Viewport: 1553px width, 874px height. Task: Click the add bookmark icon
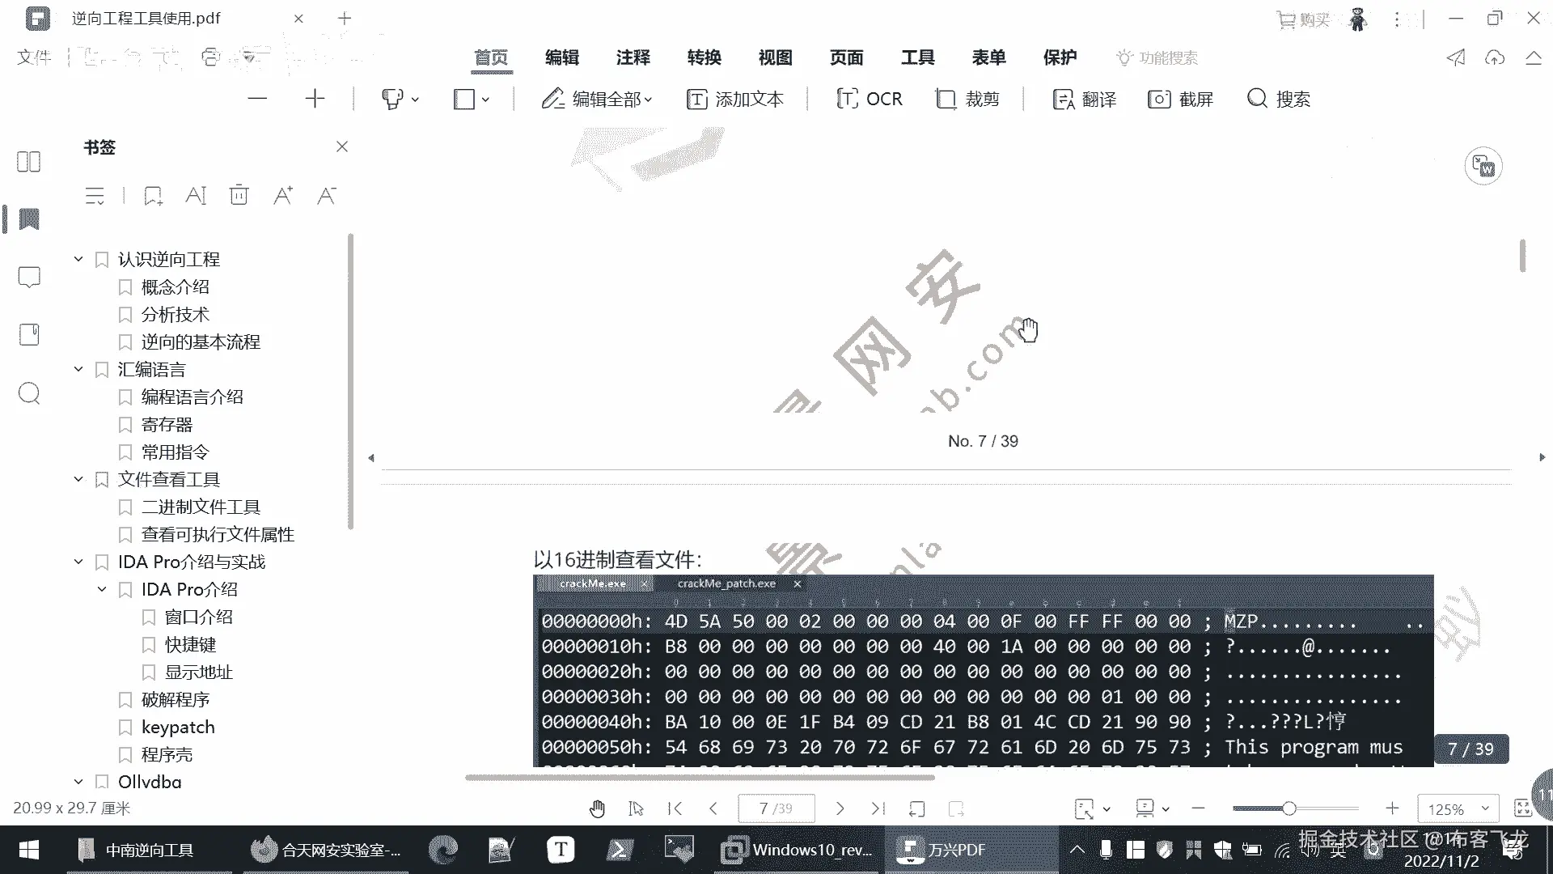coord(153,195)
